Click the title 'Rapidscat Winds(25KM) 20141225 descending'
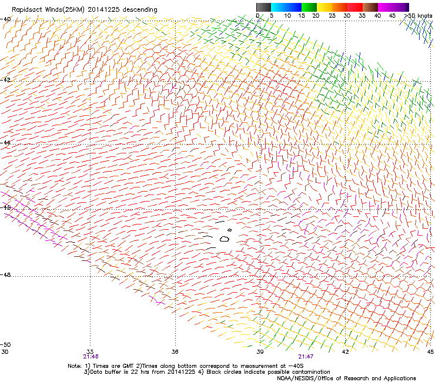Screen dimensions: 435x382 click(x=84, y=10)
